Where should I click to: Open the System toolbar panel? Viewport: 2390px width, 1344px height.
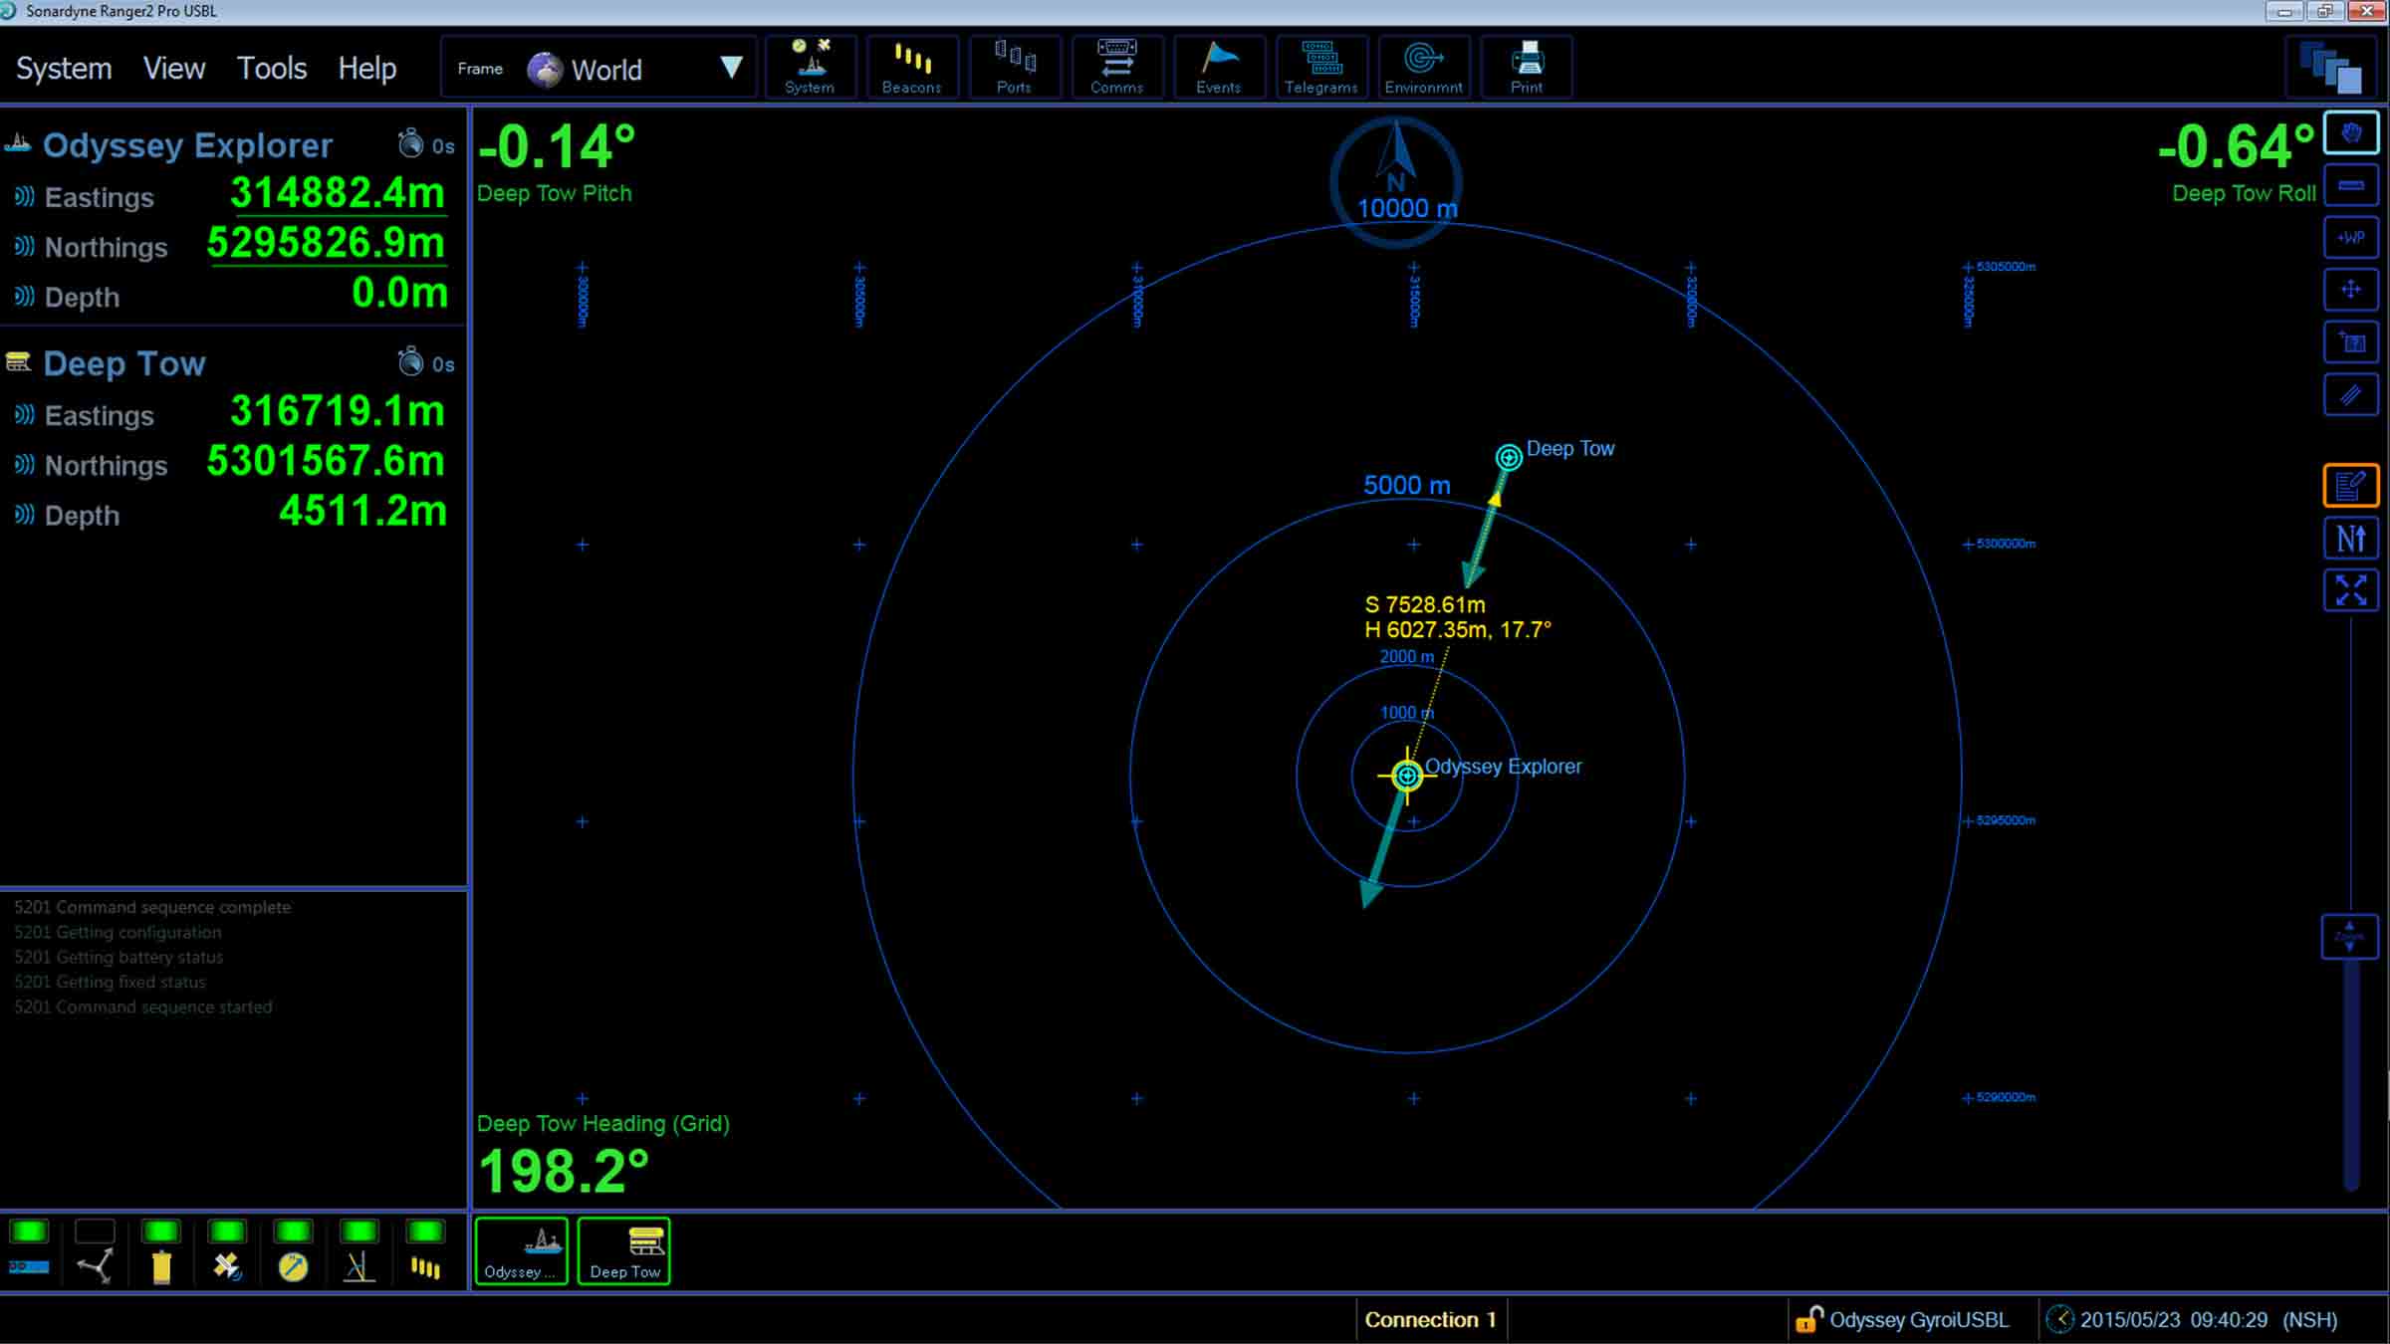click(810, 68)
